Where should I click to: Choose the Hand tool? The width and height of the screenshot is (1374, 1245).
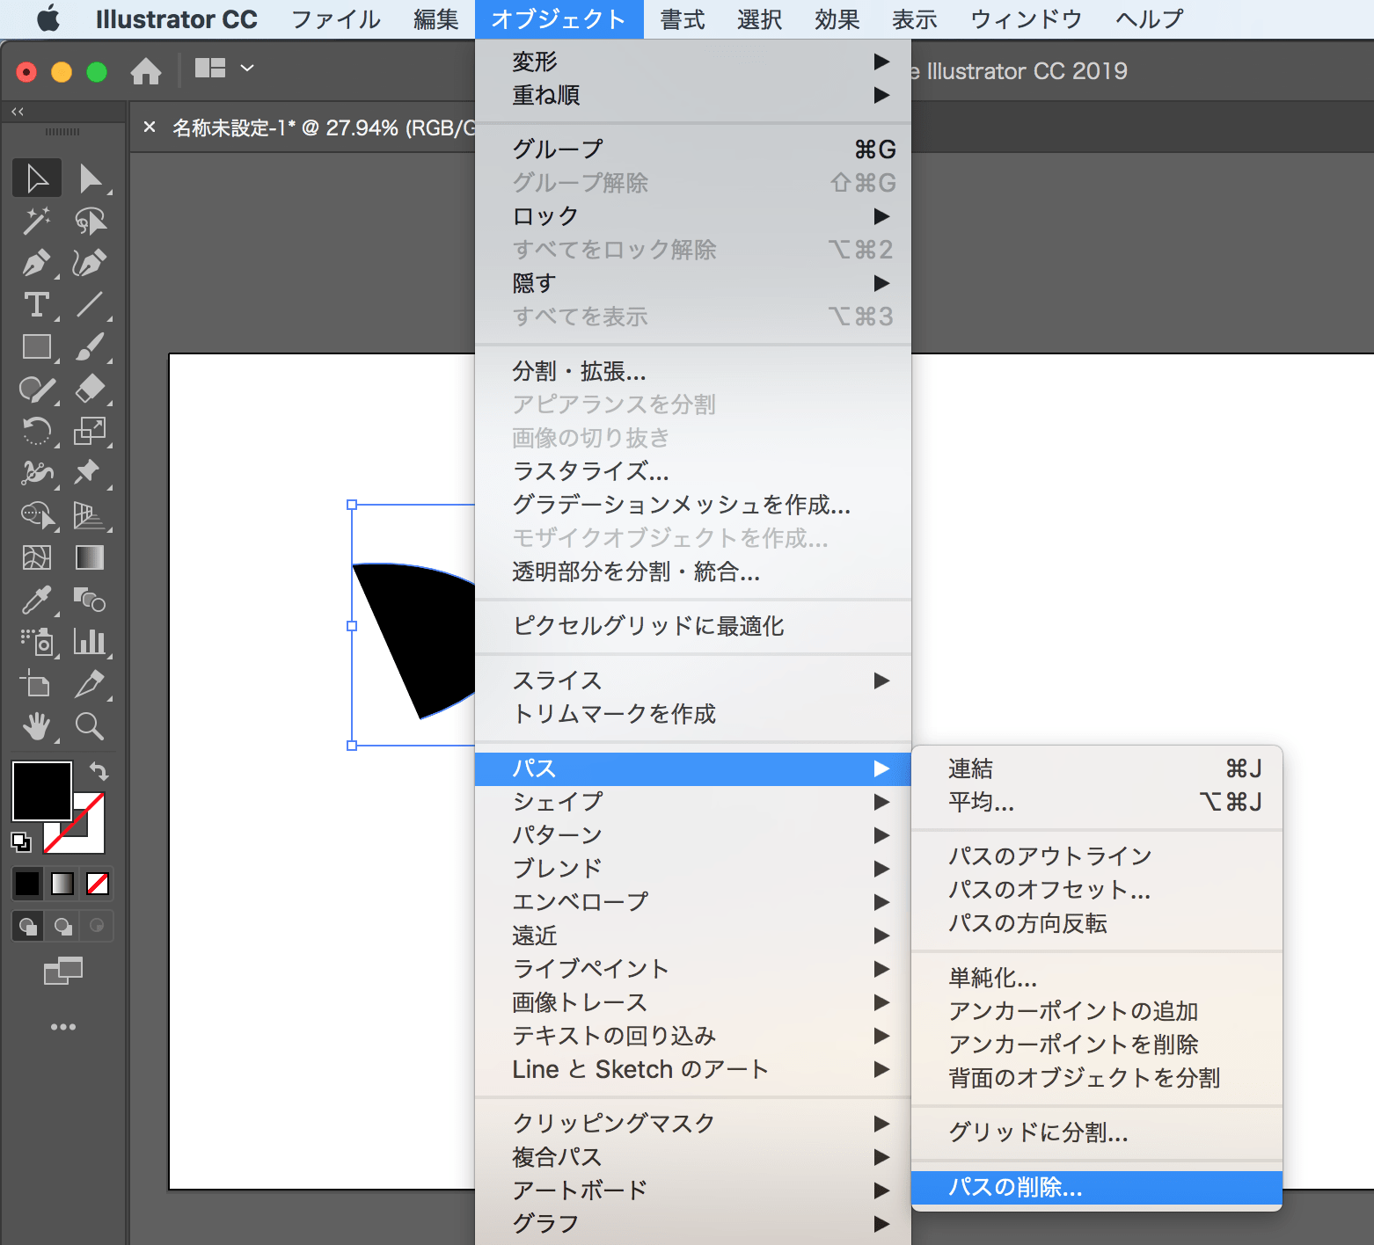pos(36,726)
